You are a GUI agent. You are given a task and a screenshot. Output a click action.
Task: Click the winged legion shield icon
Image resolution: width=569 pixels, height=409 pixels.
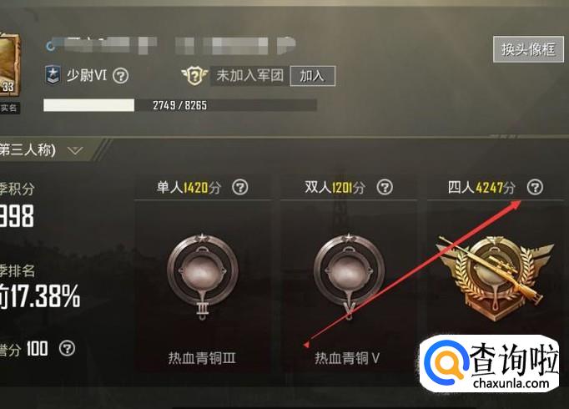[x=194, y=75]
